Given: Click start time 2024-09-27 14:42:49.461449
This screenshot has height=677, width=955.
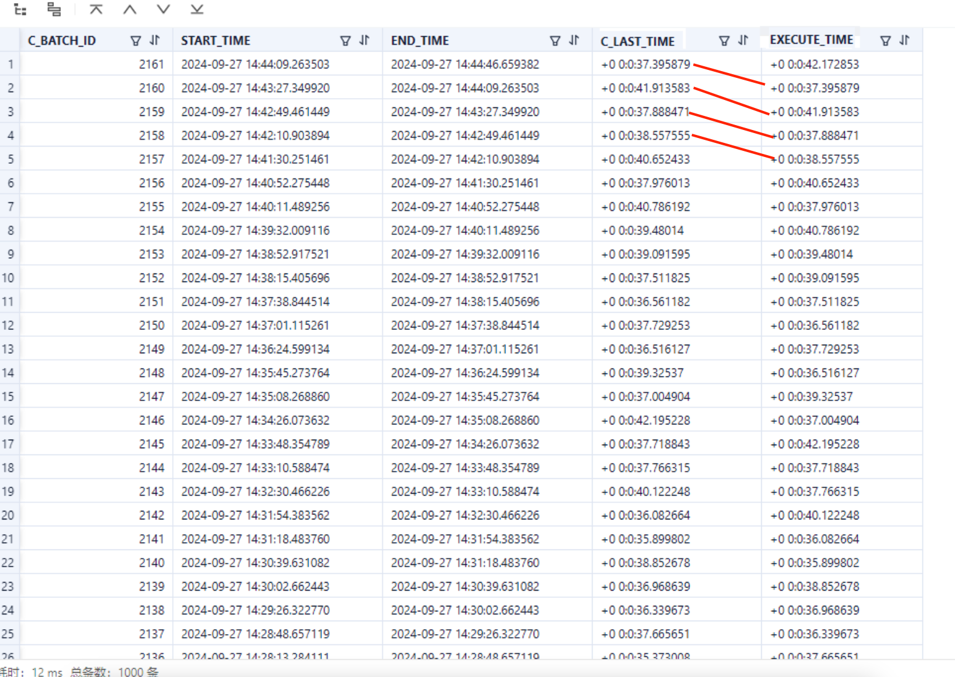Looking at the screenshot, I should (255, 112).
